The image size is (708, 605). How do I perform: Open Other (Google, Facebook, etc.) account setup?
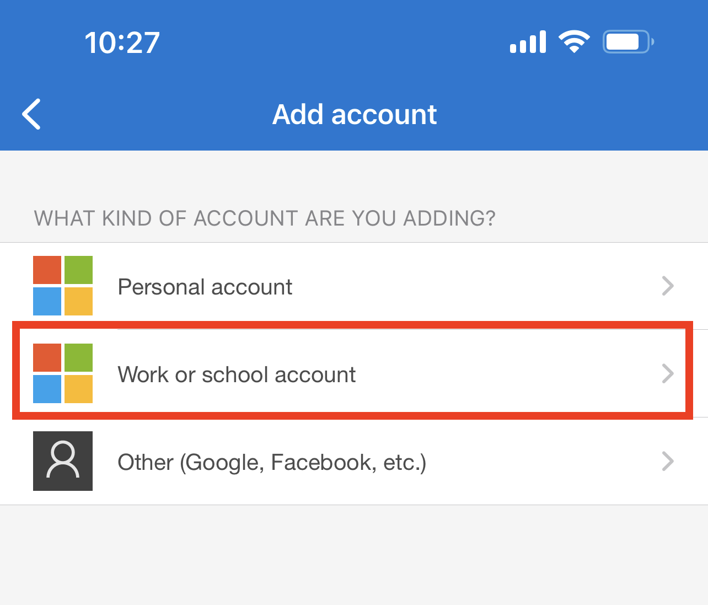[x=271, y=462]
